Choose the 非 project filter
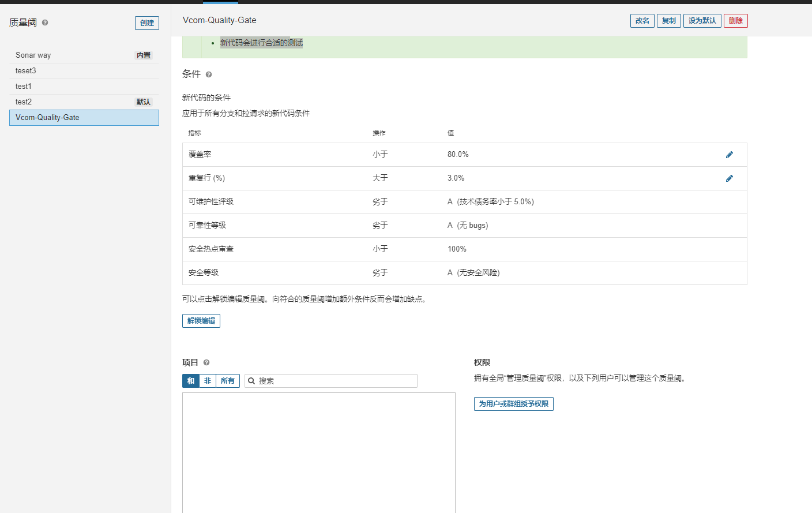The image size is (812, 513). 208,381
